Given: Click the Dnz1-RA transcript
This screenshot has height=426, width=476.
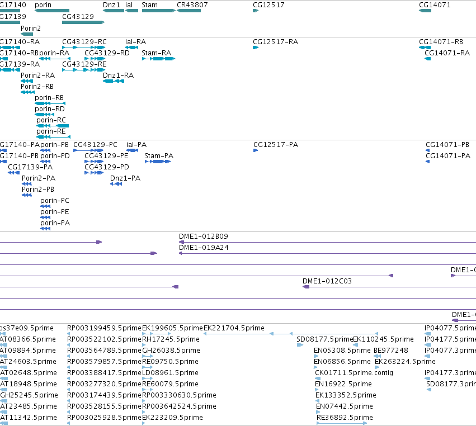Looking at the screenshot, I should tap(114, 81).
